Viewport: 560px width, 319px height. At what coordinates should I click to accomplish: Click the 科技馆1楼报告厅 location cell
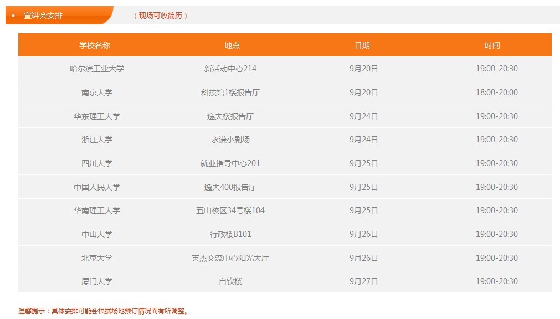pyautogui.click(x=230, y=92)
